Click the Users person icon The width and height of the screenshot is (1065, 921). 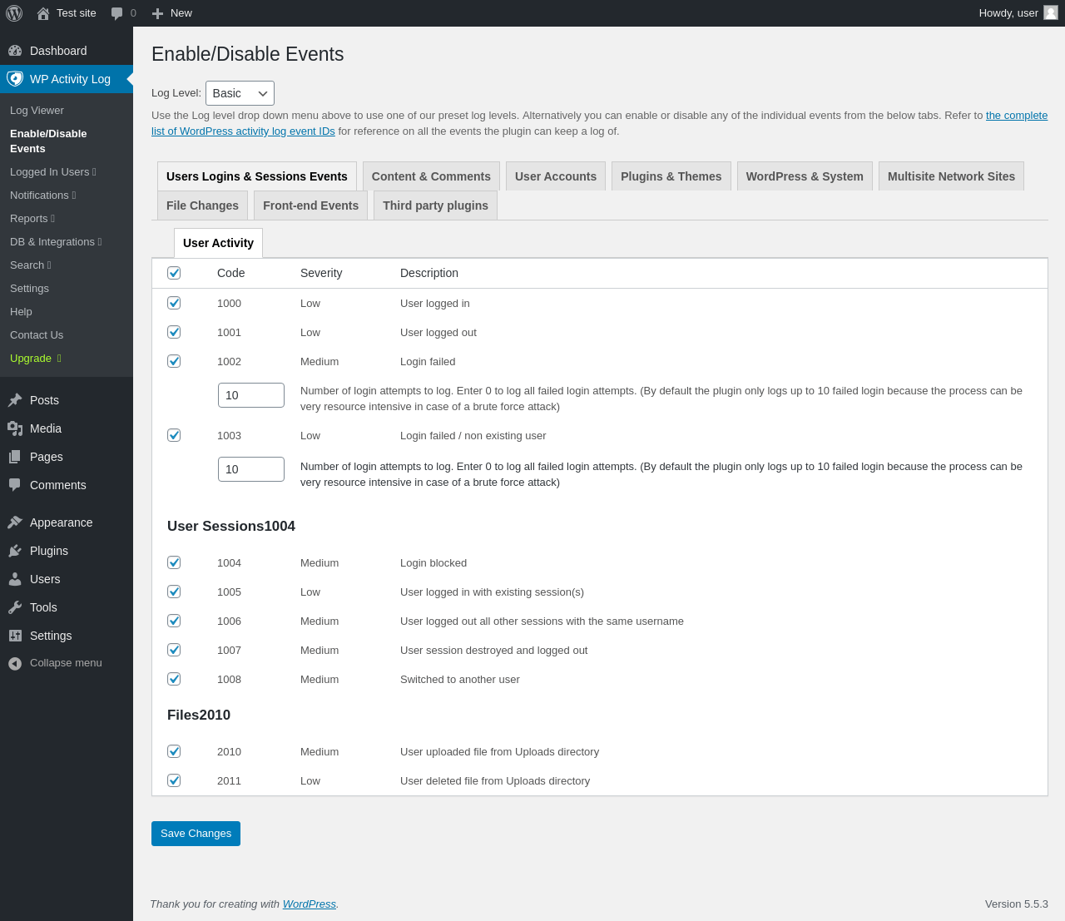tap(15, 579)
